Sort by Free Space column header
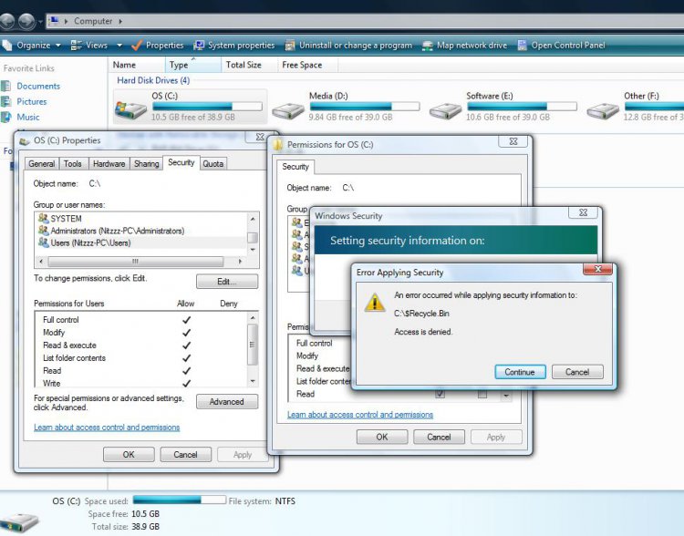 [307, 65]
